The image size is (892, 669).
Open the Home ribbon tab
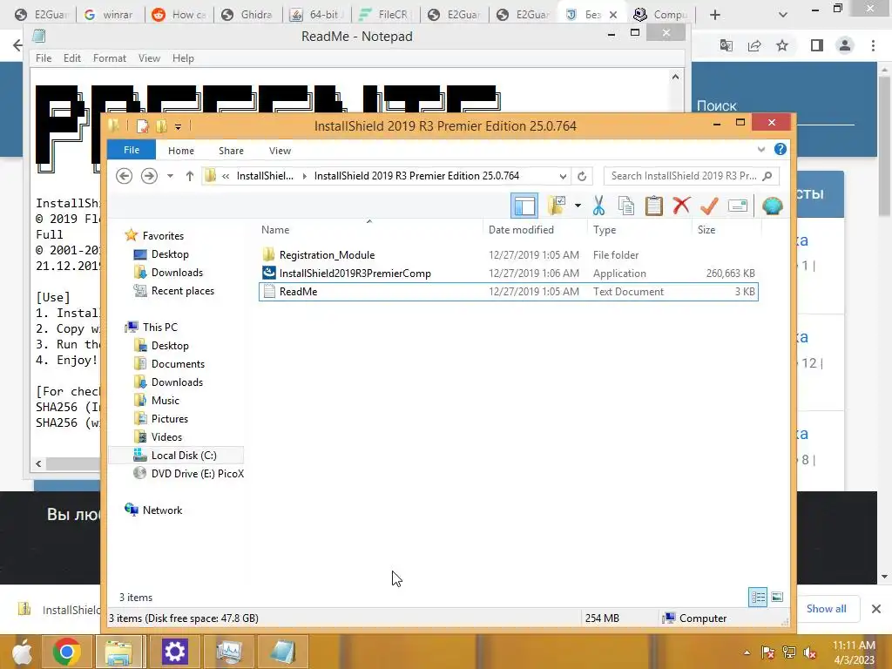coord(181,151)
